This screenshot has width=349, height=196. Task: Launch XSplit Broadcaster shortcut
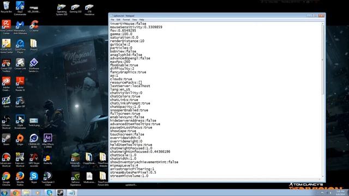pos(20,122)
